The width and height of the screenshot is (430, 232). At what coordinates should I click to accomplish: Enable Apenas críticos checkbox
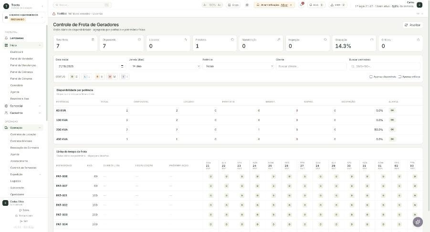400,77
